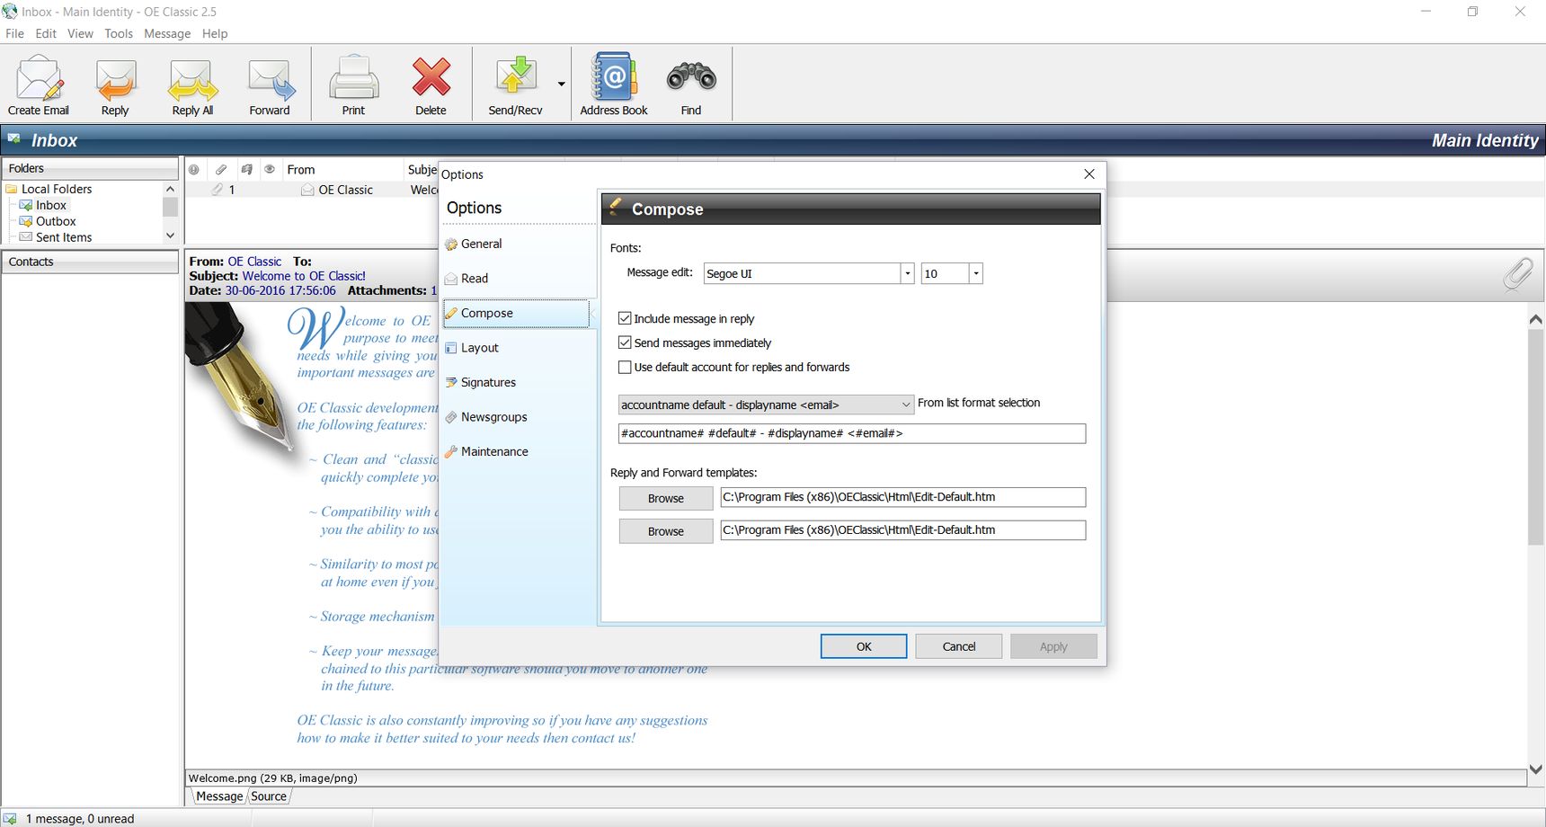Select Signatures in Options sidebar
Screen dimensions: 1546x827
(516, 382)
